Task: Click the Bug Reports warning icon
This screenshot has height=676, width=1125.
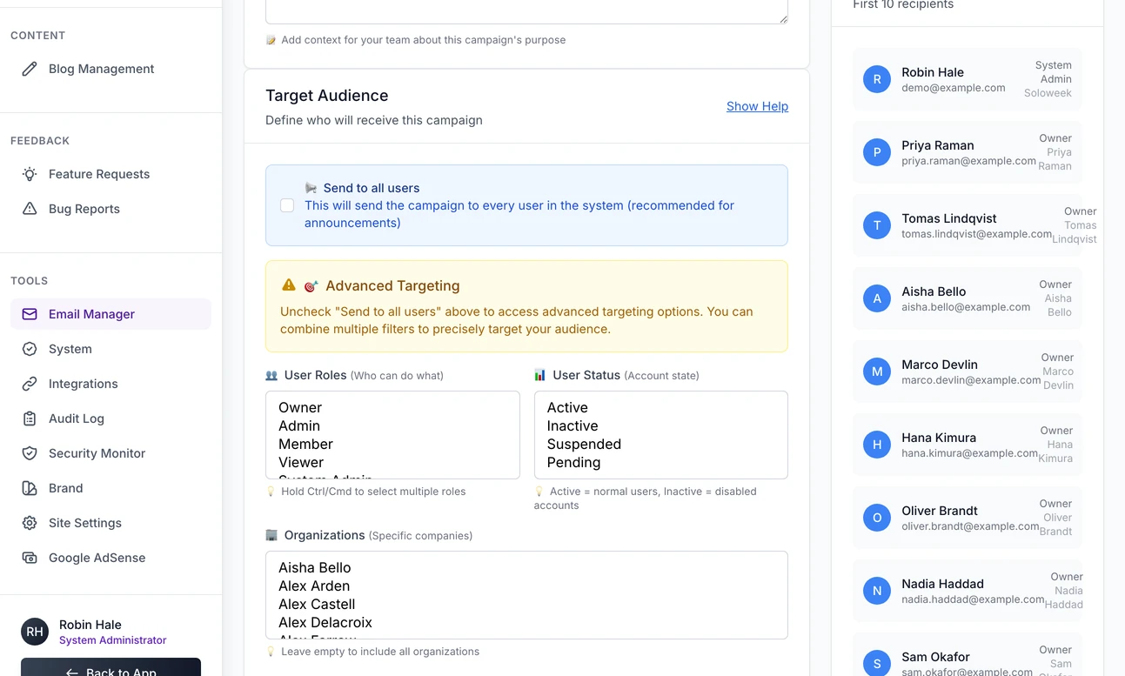Action: click(x=30, y=209)
